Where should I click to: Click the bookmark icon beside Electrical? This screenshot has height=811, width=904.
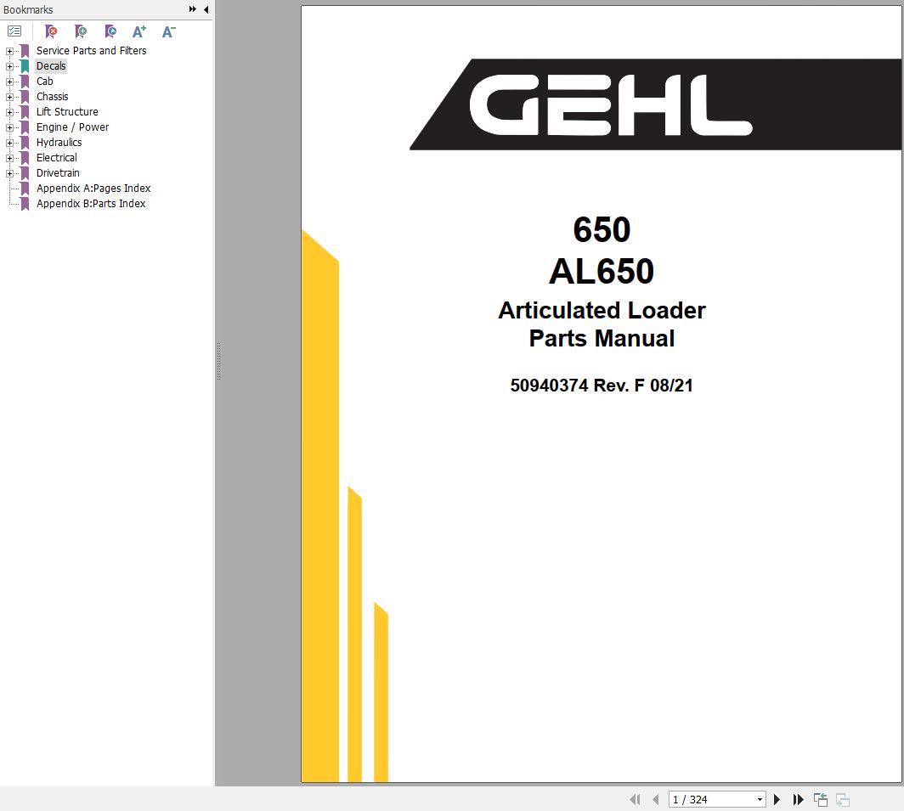25,158
